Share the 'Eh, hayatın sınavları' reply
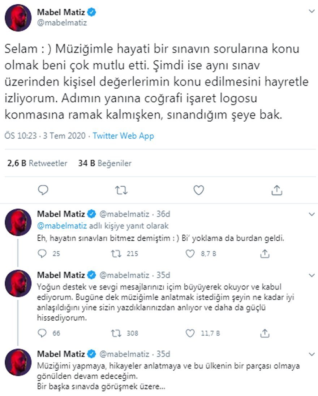This screenshot has width=318, height=396. (x=265, y=254)
